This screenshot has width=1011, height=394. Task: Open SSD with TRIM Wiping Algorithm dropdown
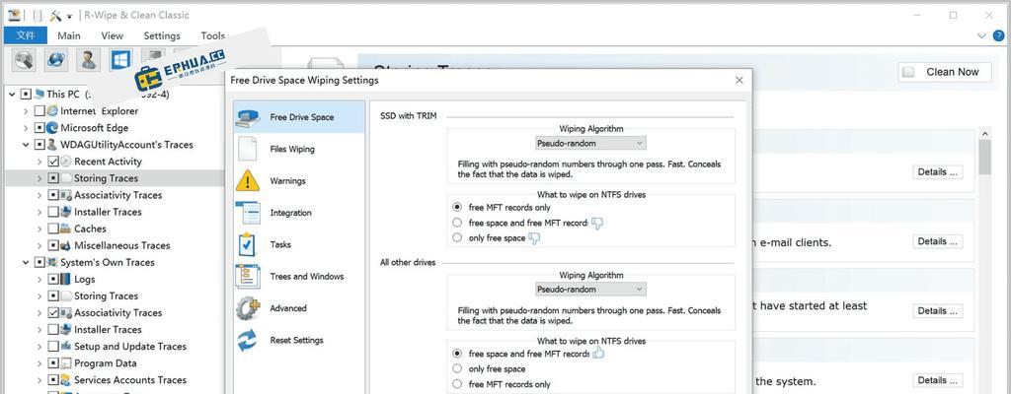[590, 143]
